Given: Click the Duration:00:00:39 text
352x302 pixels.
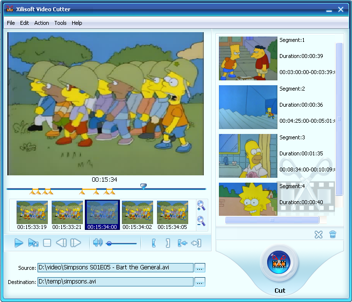Looking at the screenshot, I should pyautogui.click(x=301, y=56).
